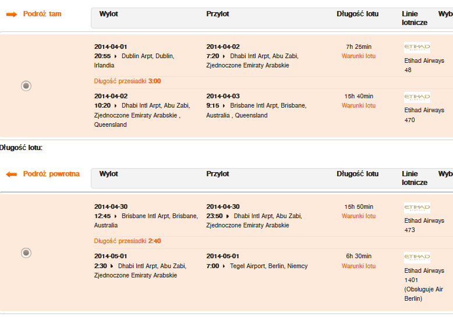Click the Etihad logo for flight 473
This screenshot has width=453, height=317.
coord(417,208)
